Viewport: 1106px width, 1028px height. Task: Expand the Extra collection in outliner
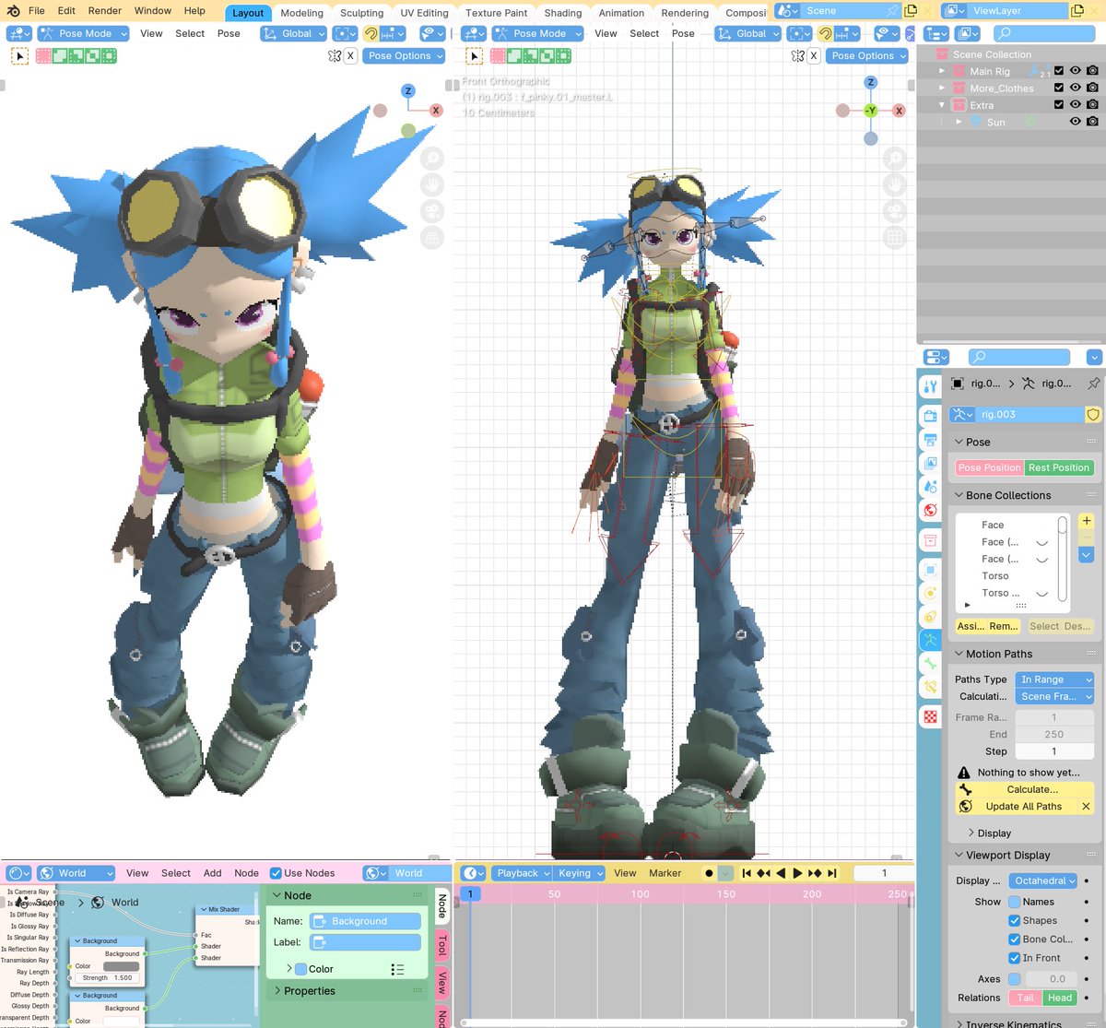[942, 105]
